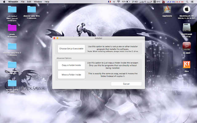Viewport: 197px width, 123px height.
Task: Click the red app icon before network speed
Action: (x=163, y=2)
